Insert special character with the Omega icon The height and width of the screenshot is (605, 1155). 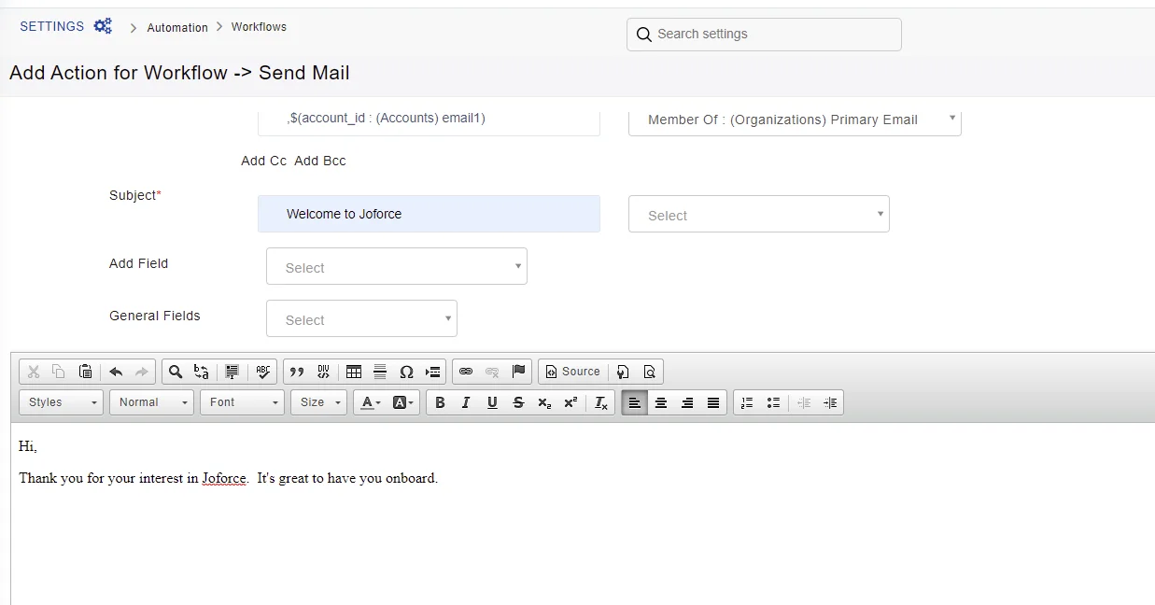[x=406, y=372]
